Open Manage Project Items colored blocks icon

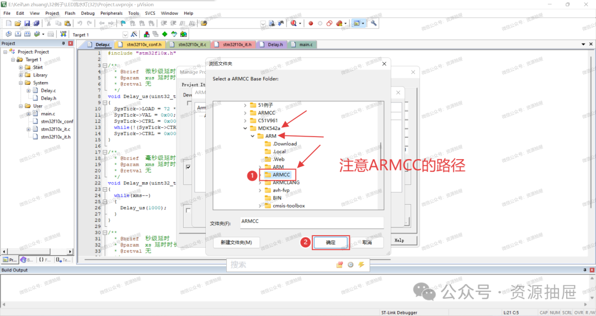coord(146,34)
